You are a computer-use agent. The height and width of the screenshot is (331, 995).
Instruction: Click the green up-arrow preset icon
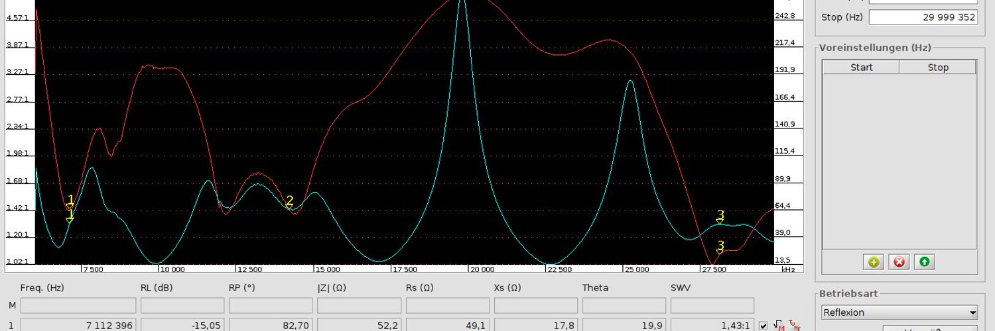click(924, 262)
